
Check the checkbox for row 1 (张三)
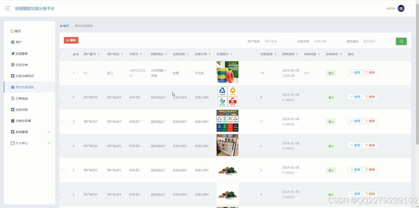(x=63, y=73)
